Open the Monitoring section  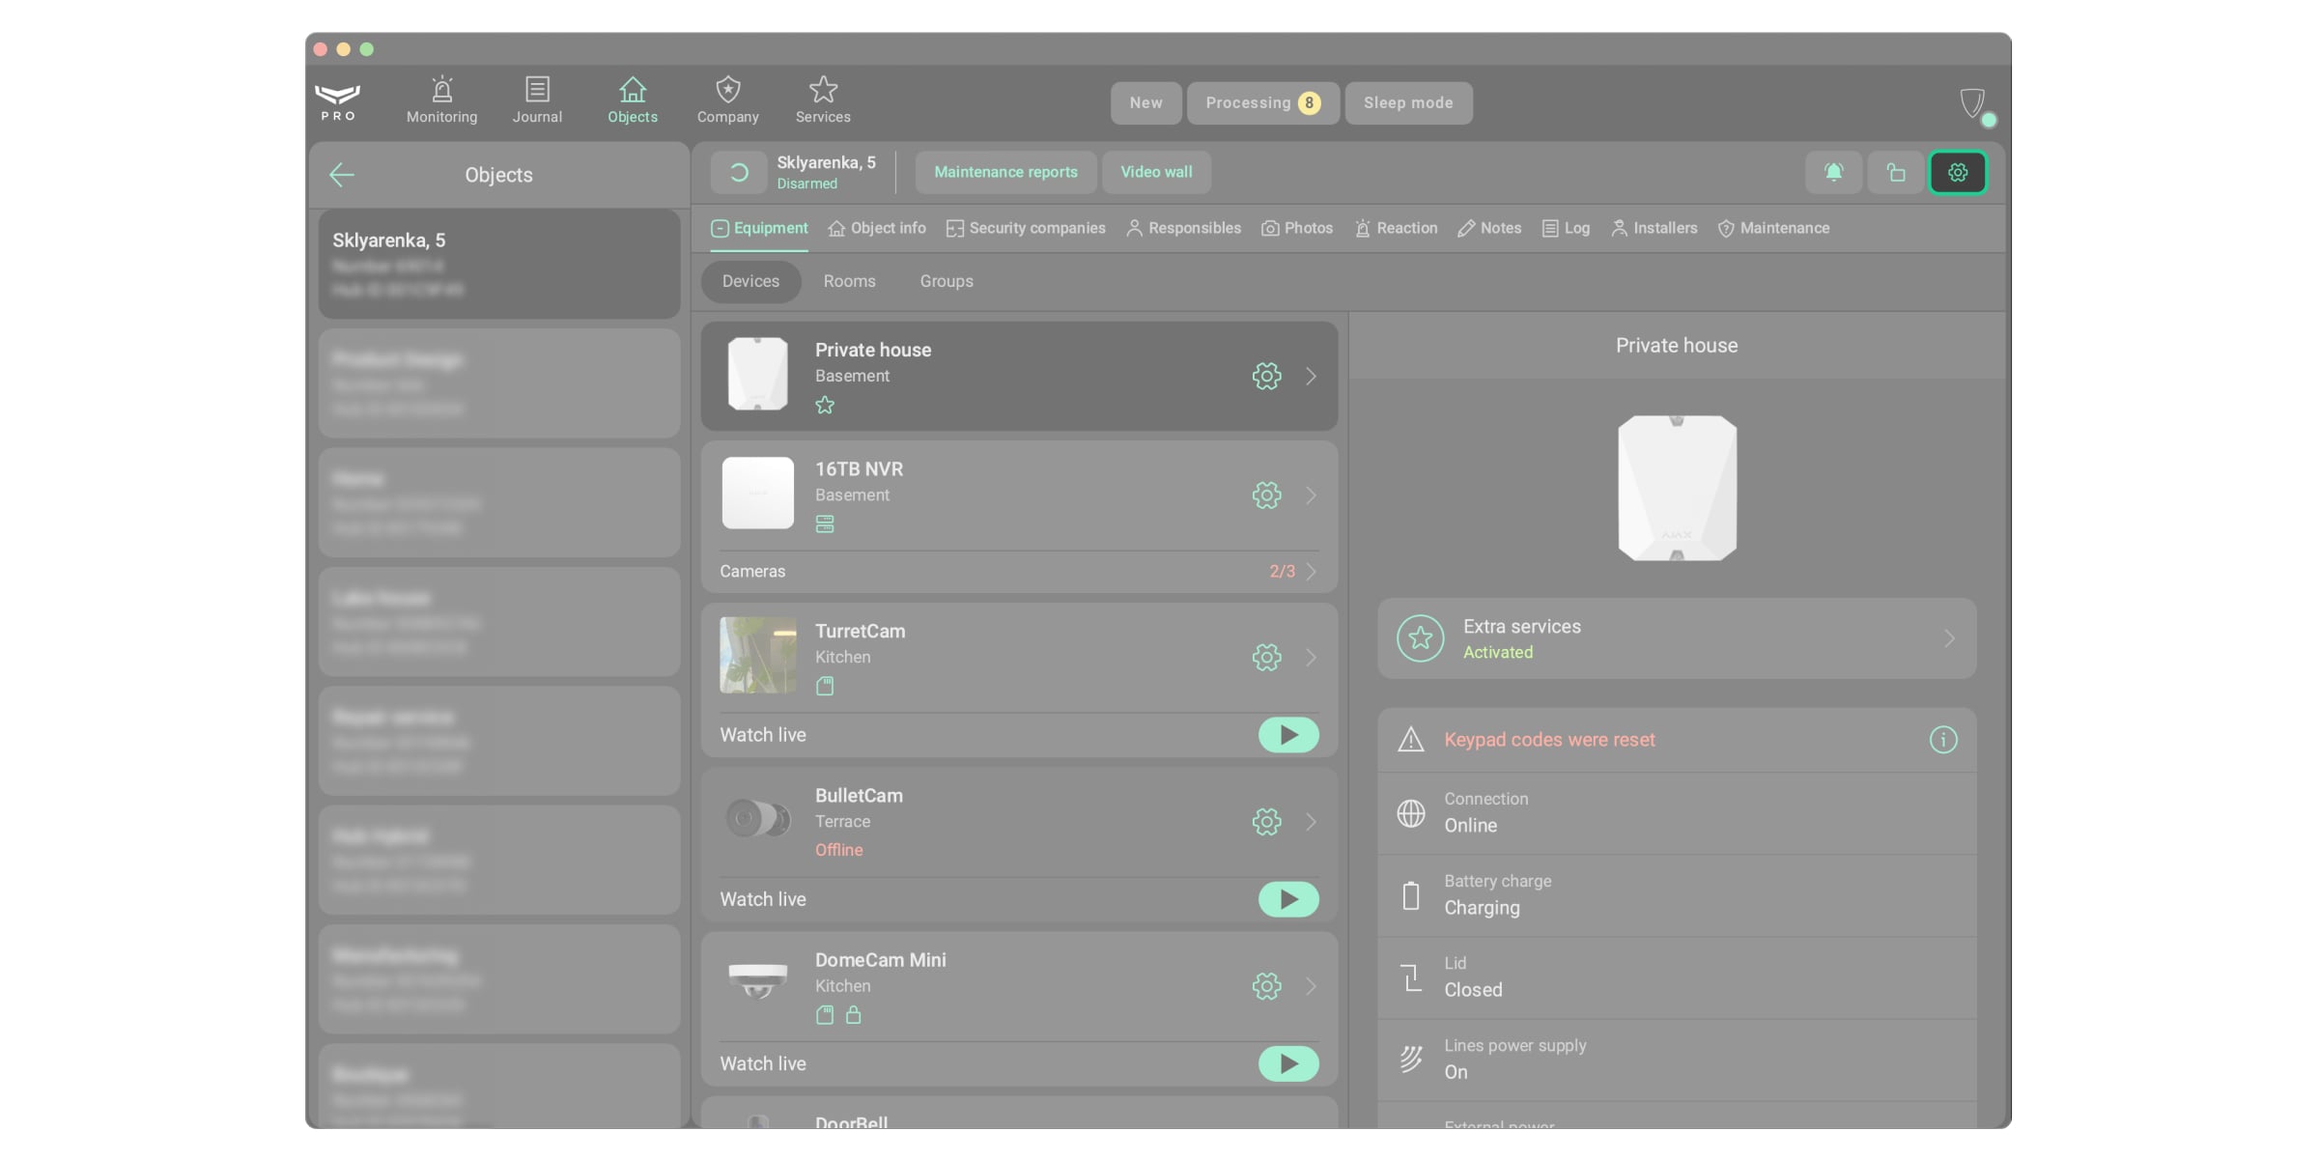[x=441, y=100]
